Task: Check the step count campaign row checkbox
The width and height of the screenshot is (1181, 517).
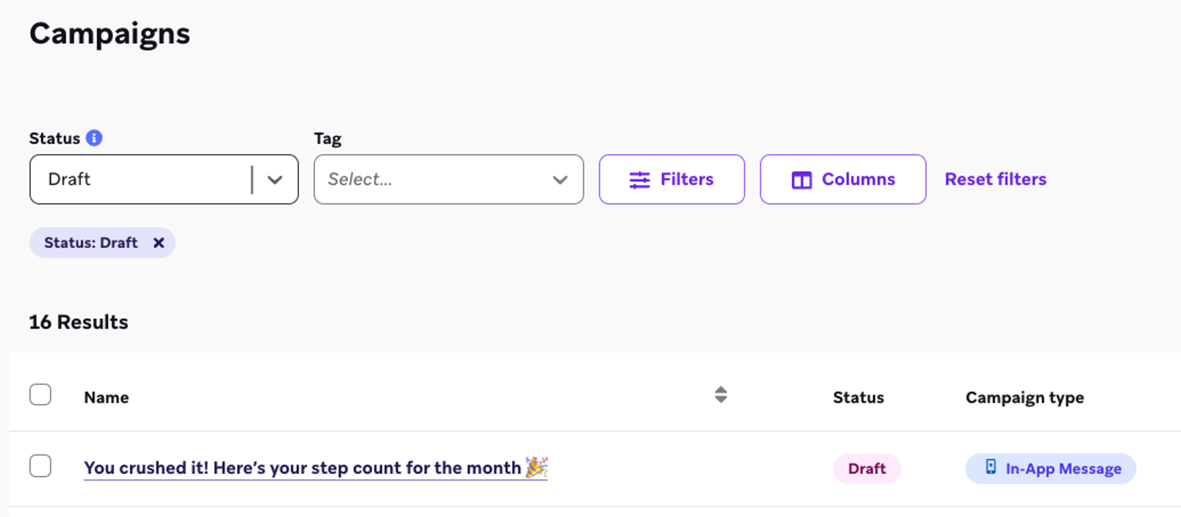Action: coord(40,467)
